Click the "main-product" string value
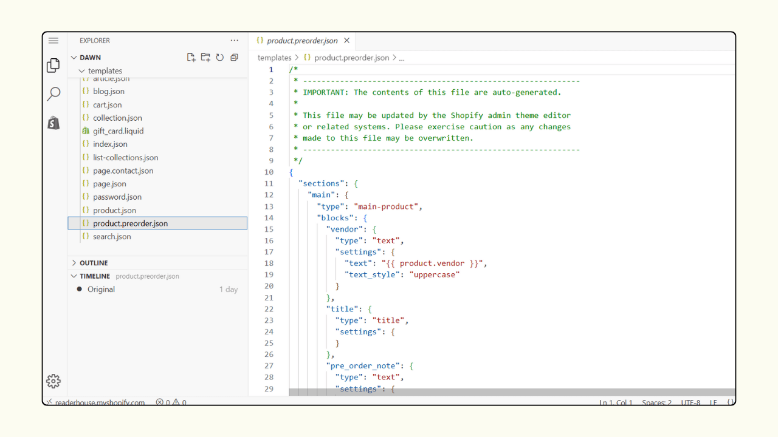Screen dimensions: 778x437 (386, 206)
